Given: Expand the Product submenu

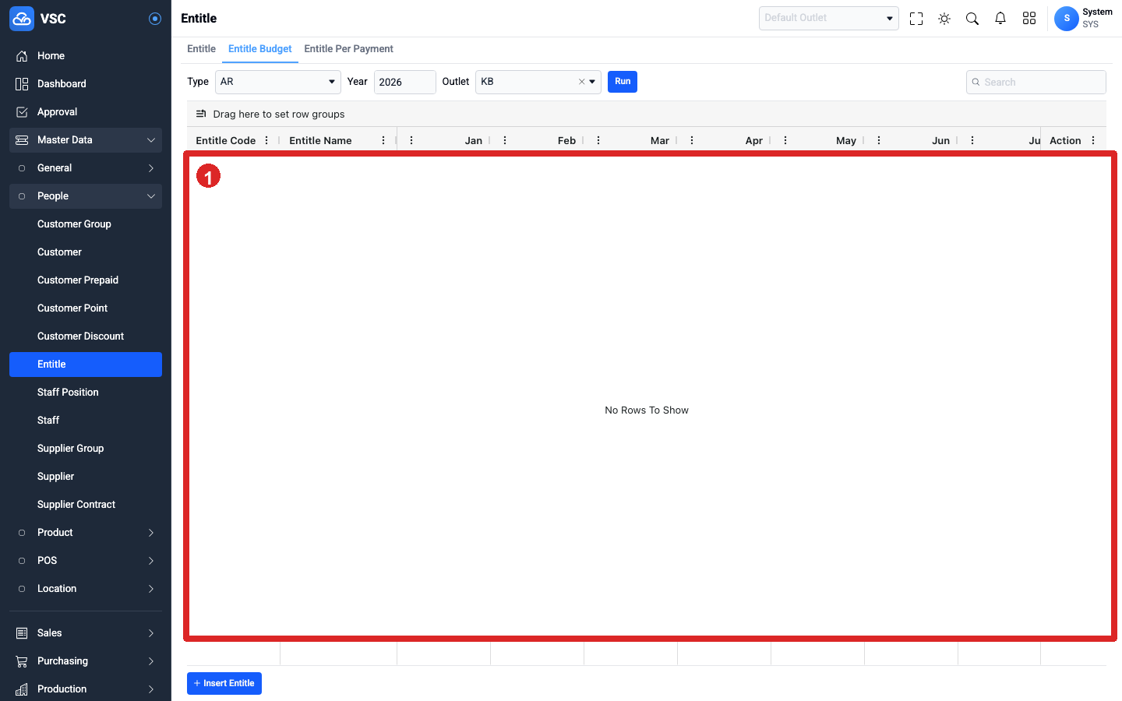Looking at the screenshot, I should coord(151,533).
